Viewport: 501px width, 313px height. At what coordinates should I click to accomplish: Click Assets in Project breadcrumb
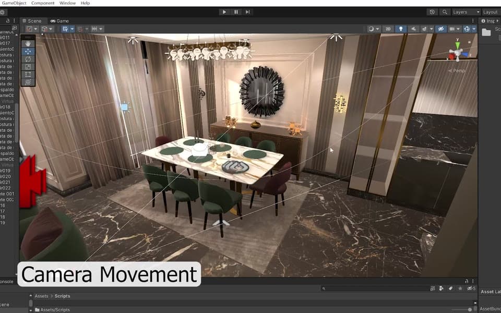(42, 296)
